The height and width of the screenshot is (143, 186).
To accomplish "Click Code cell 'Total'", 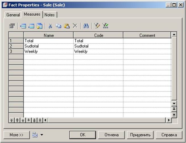I will (x=98, y=41).
